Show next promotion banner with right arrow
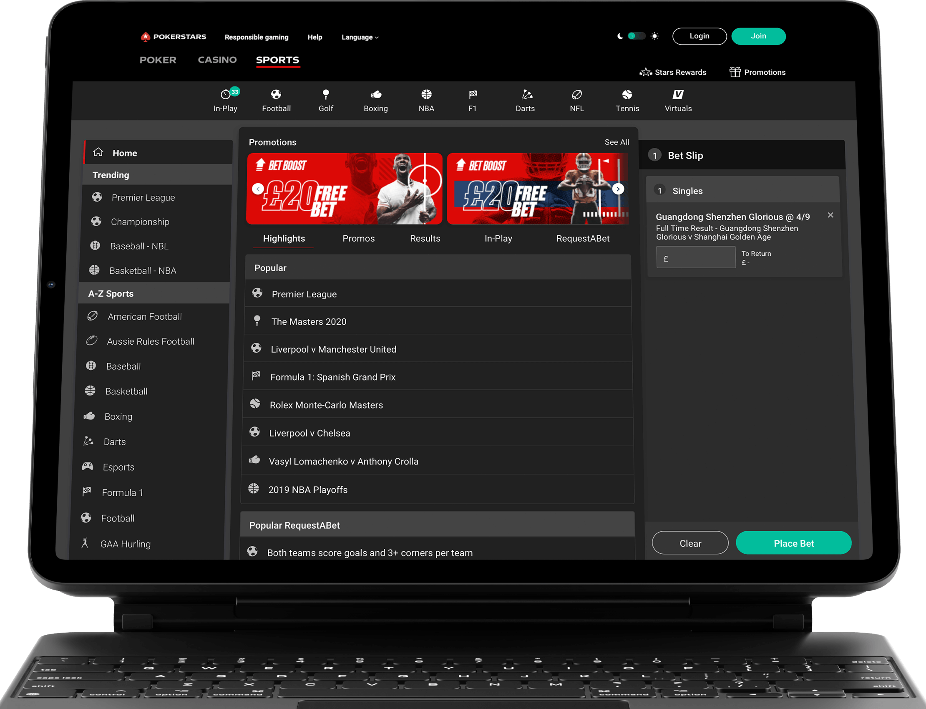This screenshot has width=926, height=709. pos(618,189)
